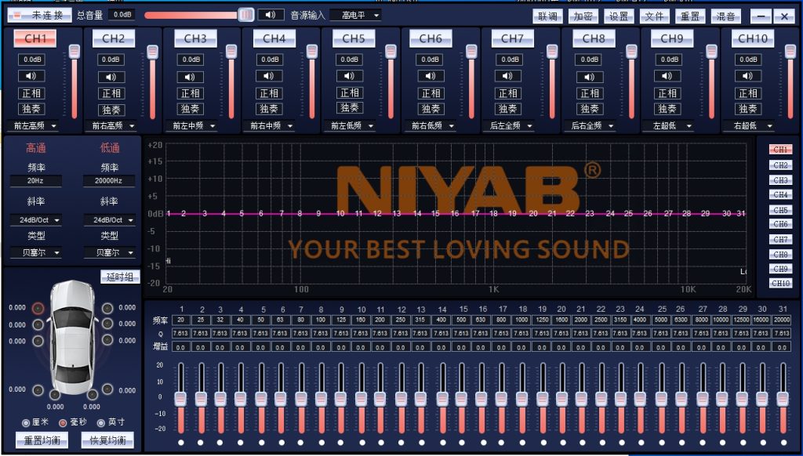Enable solo 独奏 on CH10

[747, 108]
